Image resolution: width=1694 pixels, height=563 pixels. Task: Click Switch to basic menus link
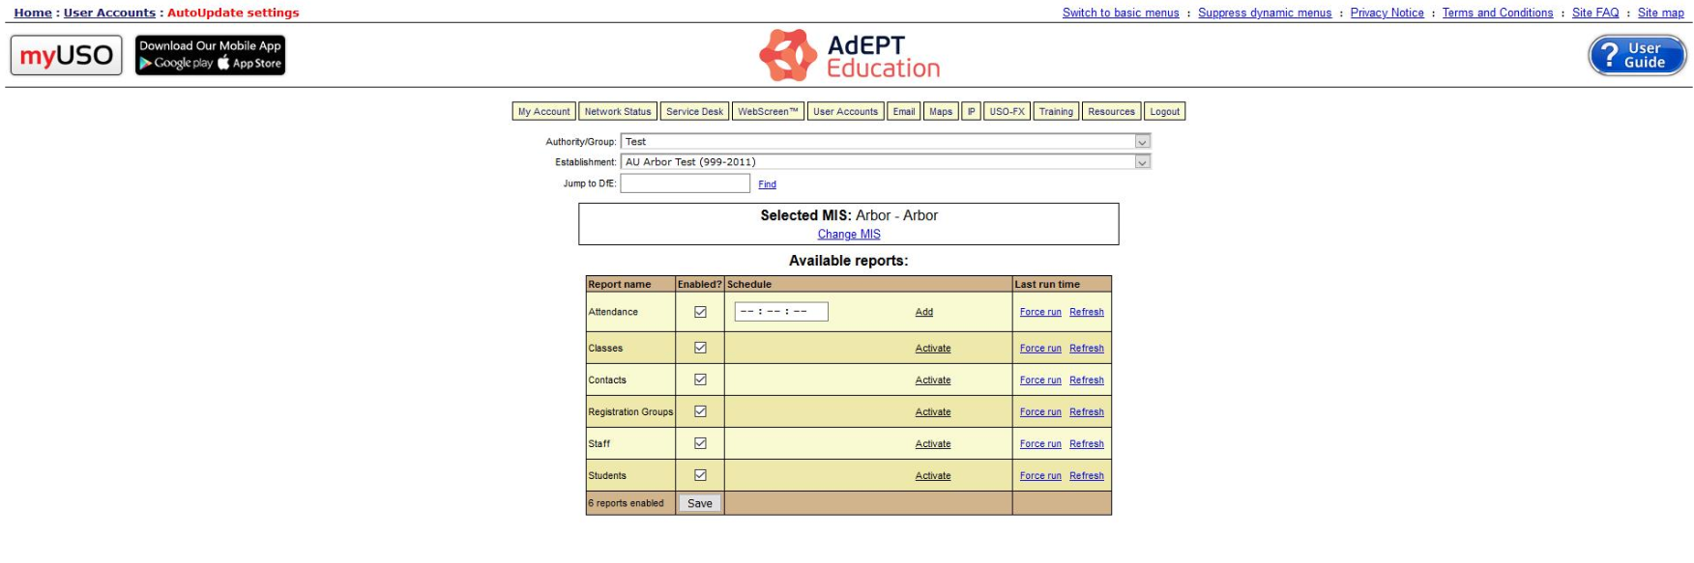(1121, 13)
